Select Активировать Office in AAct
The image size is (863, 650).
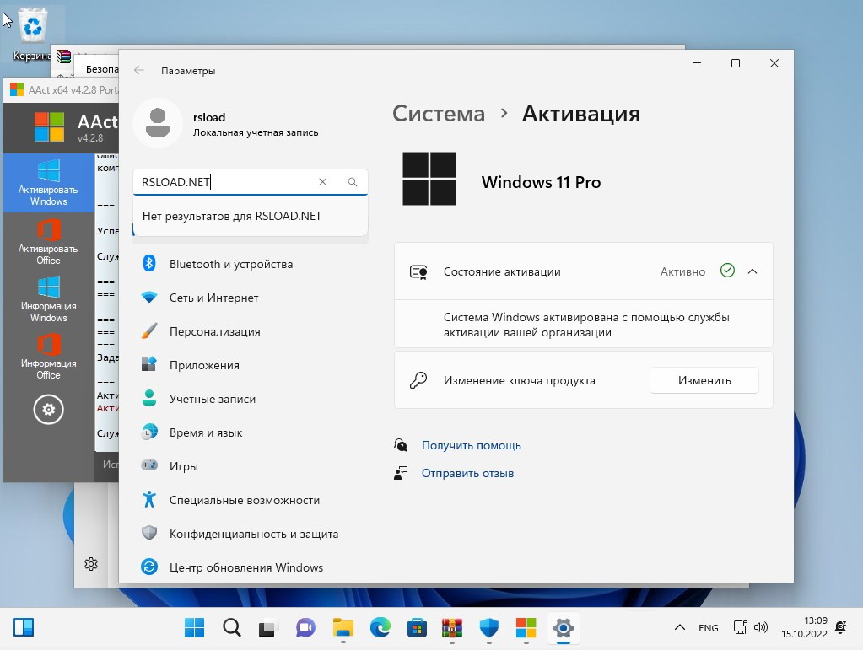[48, 243]
